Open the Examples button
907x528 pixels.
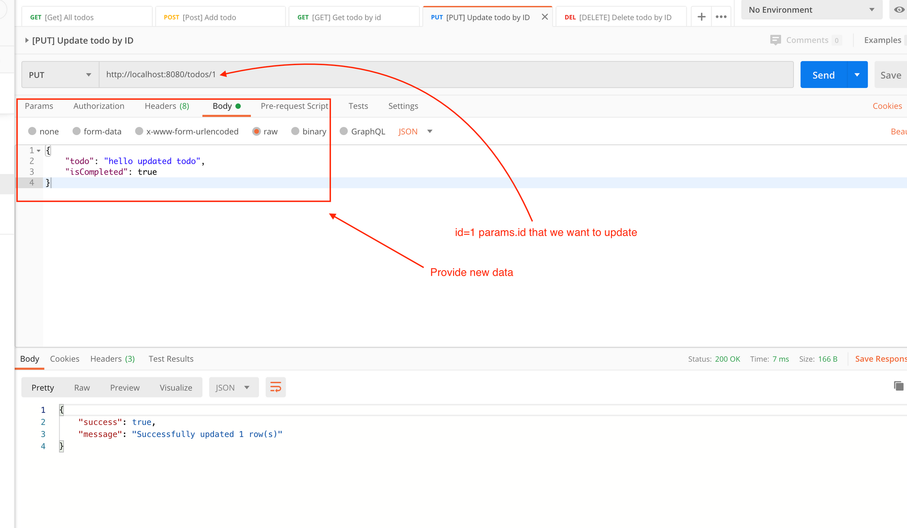point(883,40)
